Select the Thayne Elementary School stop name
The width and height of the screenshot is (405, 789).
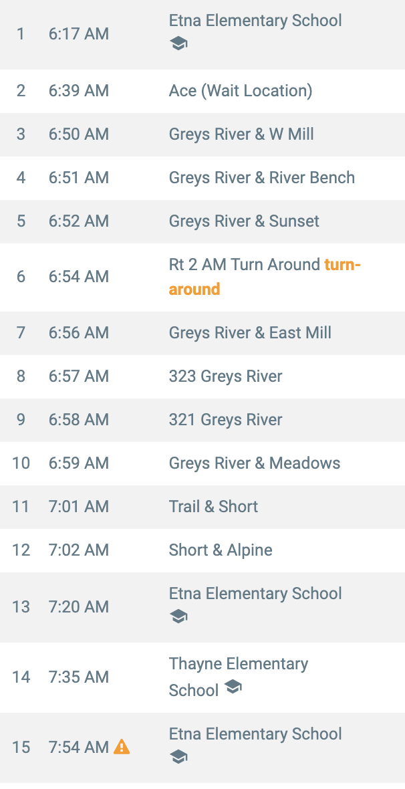239,677
